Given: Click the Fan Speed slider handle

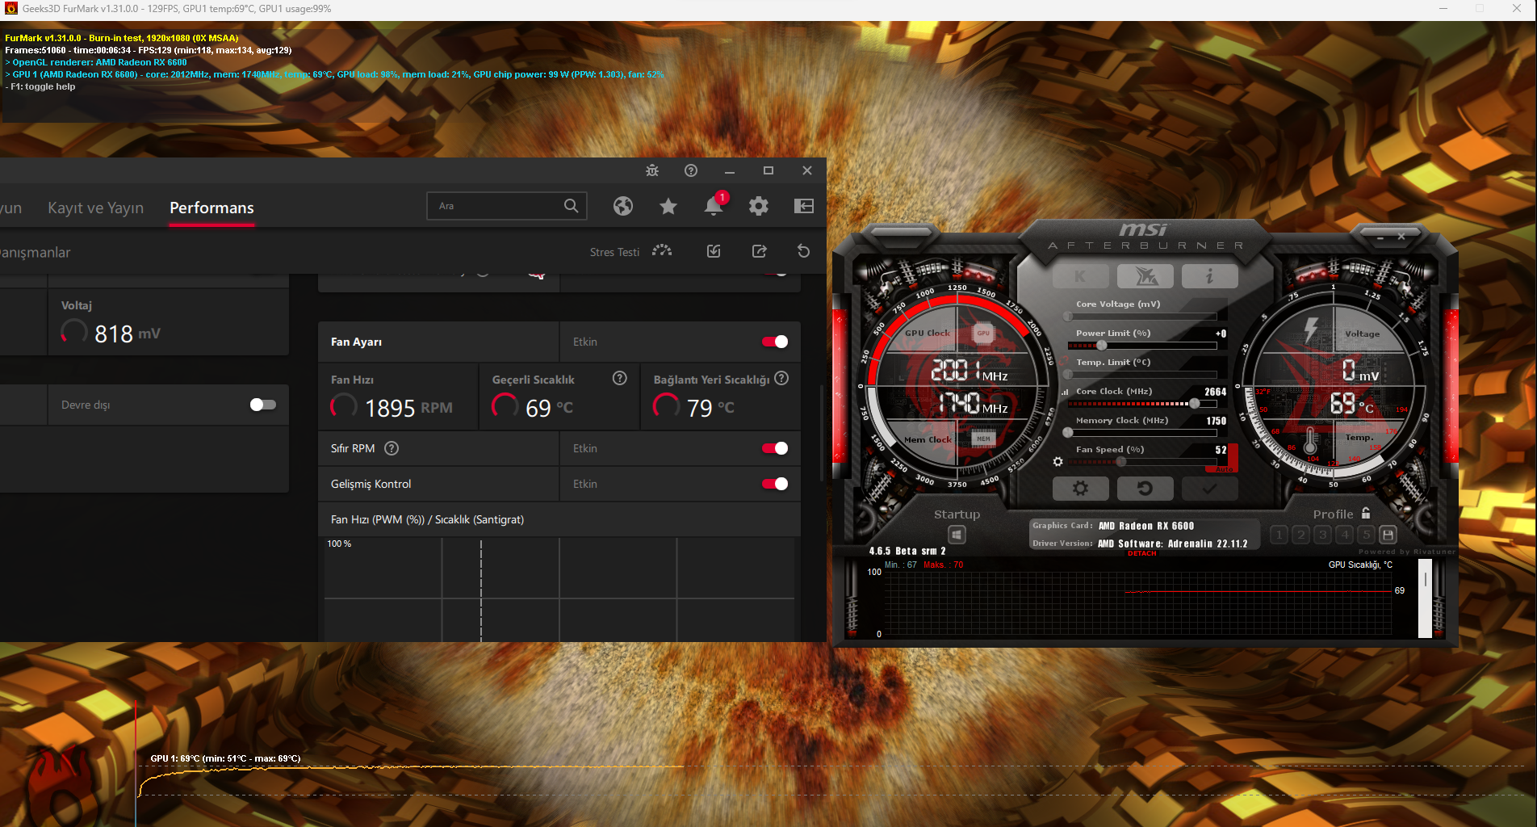Looking at the screenshot, I should (1121, 462).
